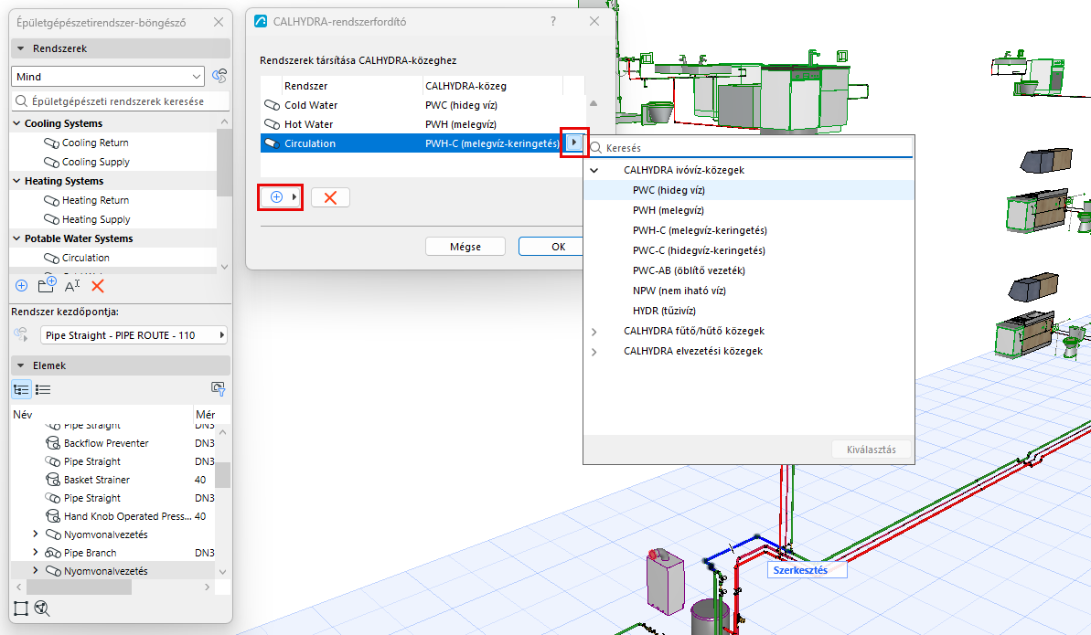Click the new system group folder icon
The height and width of the screenshot is (635, 1091).
coord(48,285)
